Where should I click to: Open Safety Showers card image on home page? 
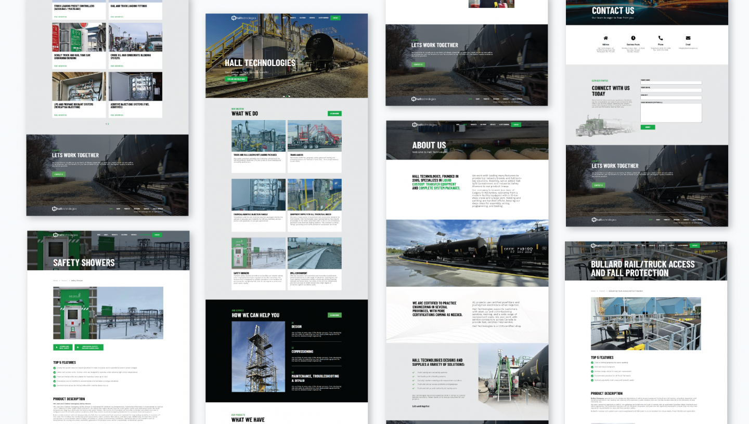pos(259,253)
